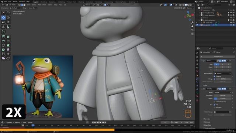Screen dimensions: 236x133
Task: Click the viewport zoom magnifier icon
Action: (x=192, y=23)
